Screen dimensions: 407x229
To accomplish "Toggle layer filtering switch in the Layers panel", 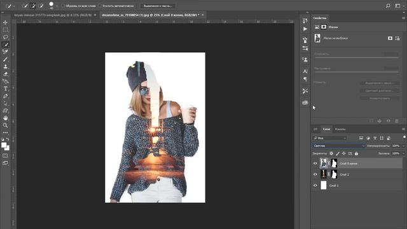I will coord(404,137).
